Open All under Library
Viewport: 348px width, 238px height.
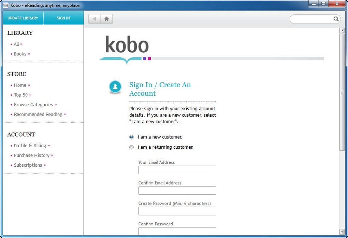(x=16, y=44)
